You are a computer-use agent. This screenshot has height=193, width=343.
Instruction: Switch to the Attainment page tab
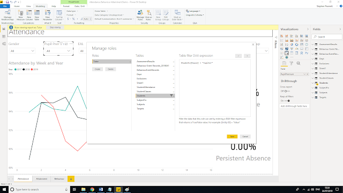tap(42, 179)
